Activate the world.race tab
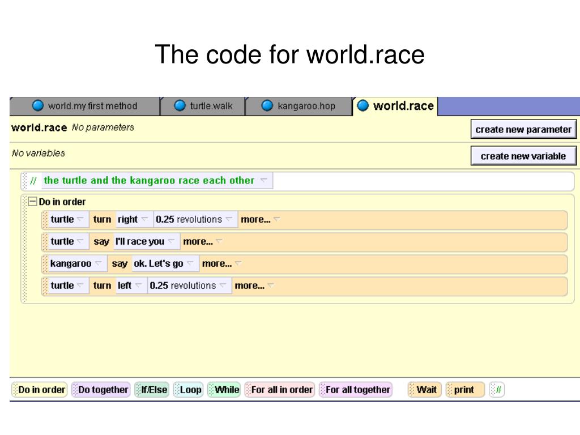Screen dimensions: 580x435 click(x=395, y=106)
